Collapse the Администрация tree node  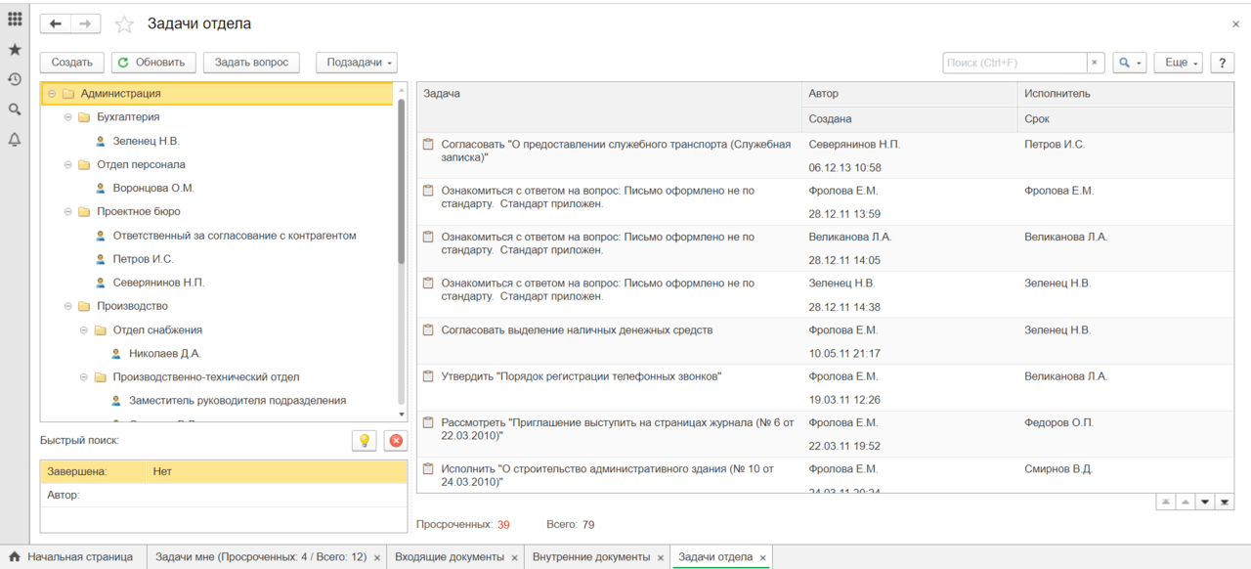[52, 94]
